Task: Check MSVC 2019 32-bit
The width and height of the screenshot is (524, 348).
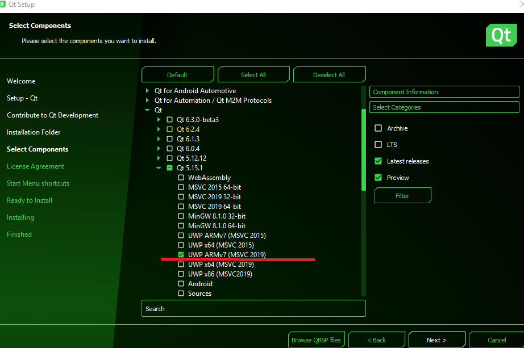Action: [181, 197]
